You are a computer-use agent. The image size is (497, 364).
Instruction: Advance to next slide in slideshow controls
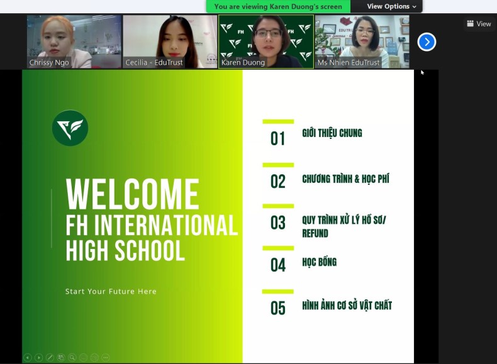[x=38, y=357]
